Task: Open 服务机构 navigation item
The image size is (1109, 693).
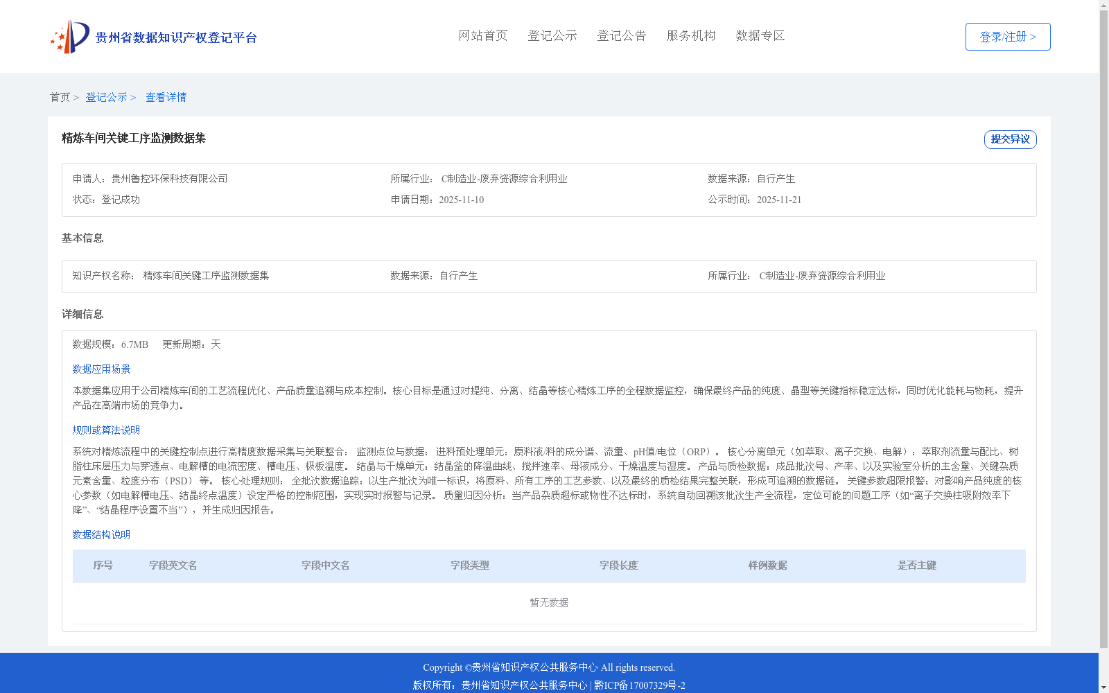Action: 691,35
